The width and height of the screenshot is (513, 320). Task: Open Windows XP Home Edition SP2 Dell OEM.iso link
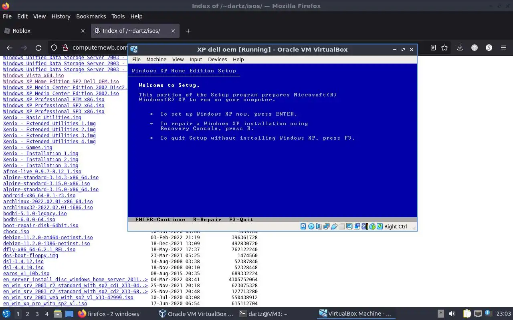[x=61, y=82]
